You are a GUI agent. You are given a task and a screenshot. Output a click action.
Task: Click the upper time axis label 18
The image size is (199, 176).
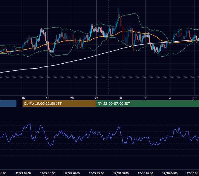tap(48, 98)
